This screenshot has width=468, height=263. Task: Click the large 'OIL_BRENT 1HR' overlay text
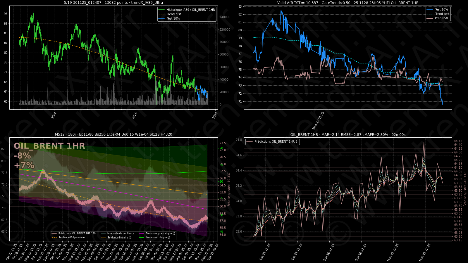click(x=49, y=146)
